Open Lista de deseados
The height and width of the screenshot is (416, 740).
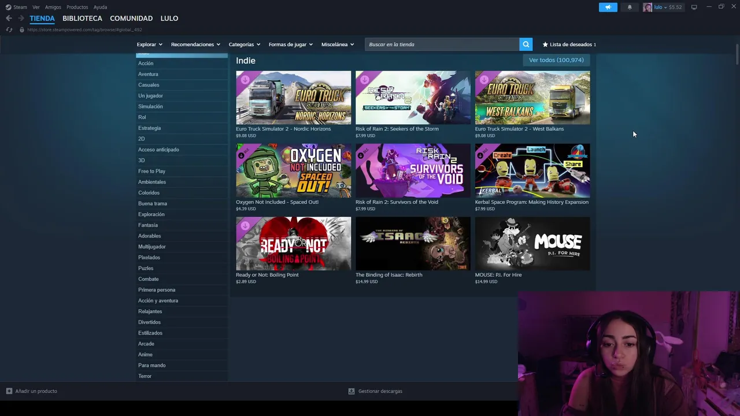(x=569, y=44)
